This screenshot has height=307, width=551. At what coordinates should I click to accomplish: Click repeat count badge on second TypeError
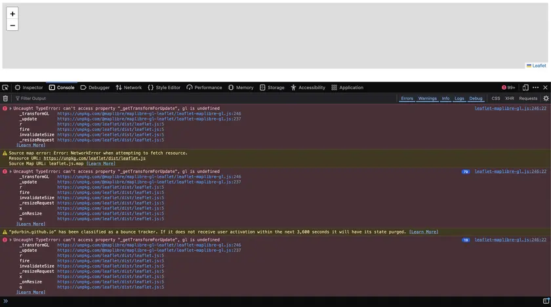pyautogui.click(x=466, y=172)
